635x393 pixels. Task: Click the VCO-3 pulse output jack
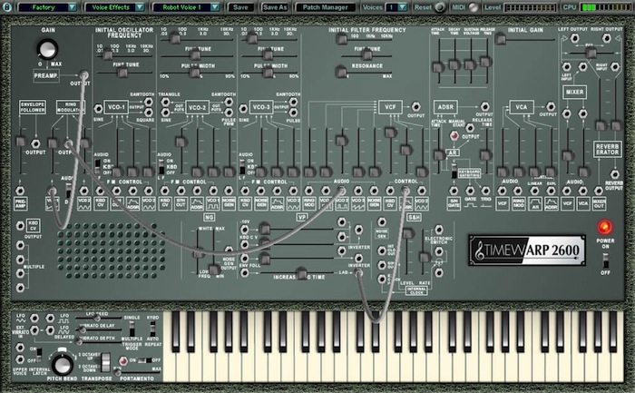[x=293, y=113]
